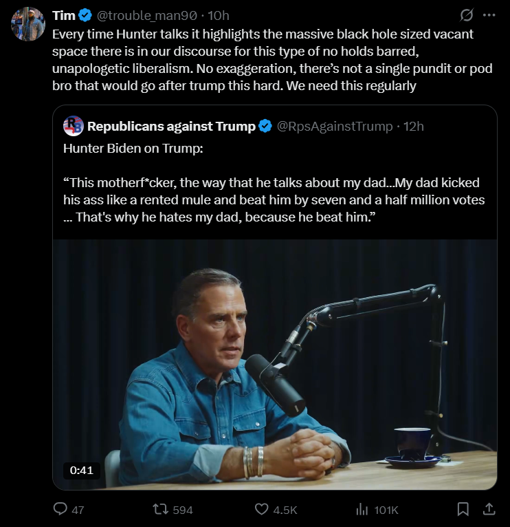
Task: Open Tim's profile avatar picture
Action: click(28, 24)
